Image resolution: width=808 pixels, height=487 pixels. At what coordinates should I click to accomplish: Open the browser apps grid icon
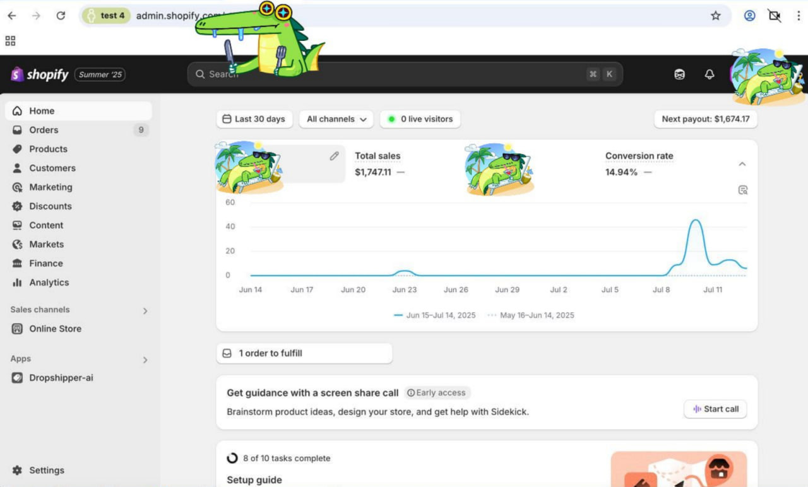click(10, 41)
